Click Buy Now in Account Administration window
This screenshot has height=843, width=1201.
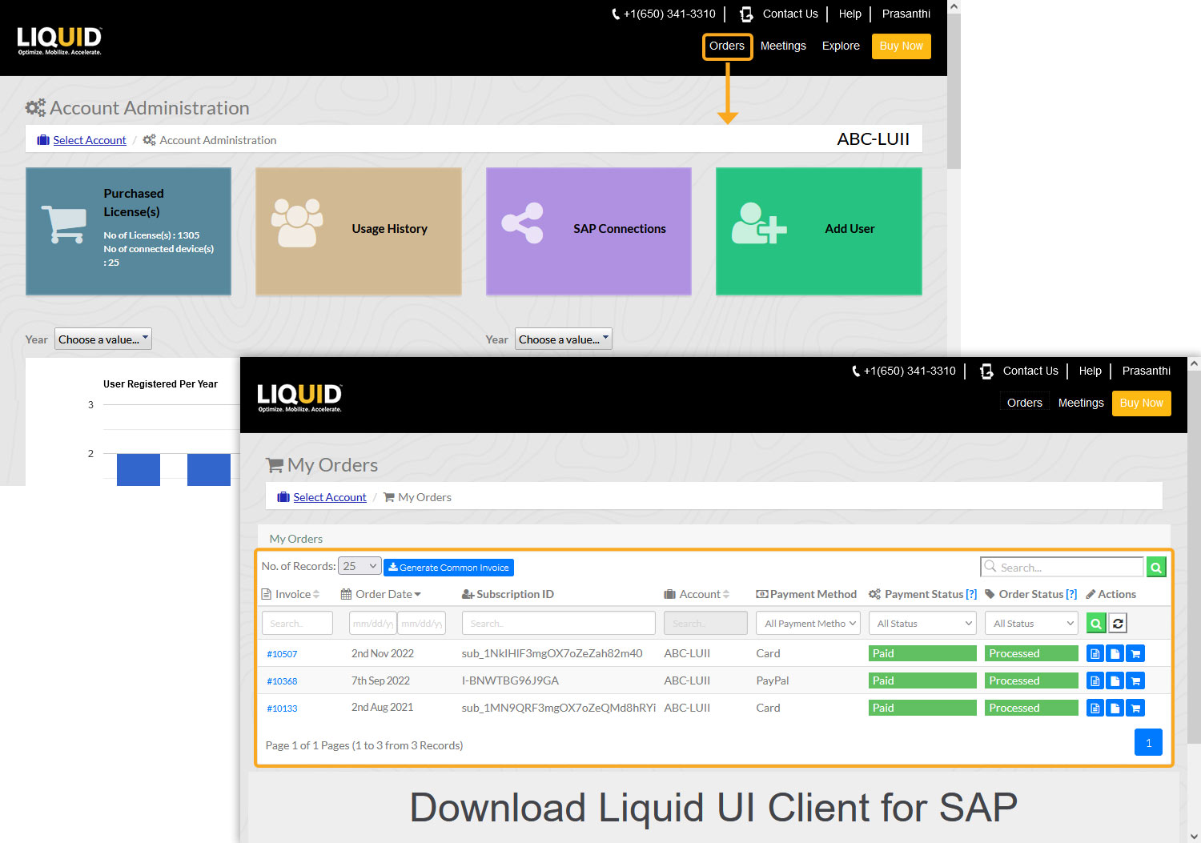902,46
